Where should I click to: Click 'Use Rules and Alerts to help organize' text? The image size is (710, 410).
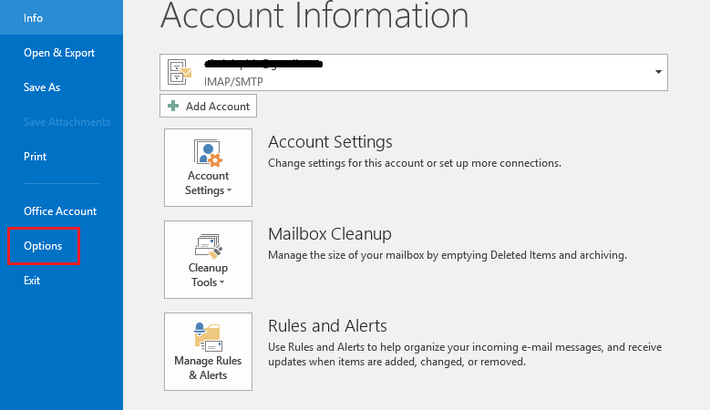click(465, 354)
